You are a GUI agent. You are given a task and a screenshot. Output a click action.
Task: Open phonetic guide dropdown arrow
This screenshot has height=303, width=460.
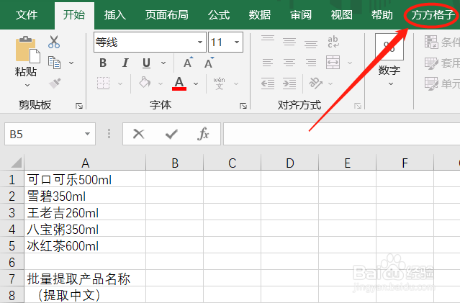[x=236, y=84]
